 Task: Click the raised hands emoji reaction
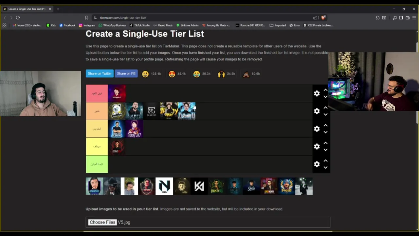[x=221, y=74]
